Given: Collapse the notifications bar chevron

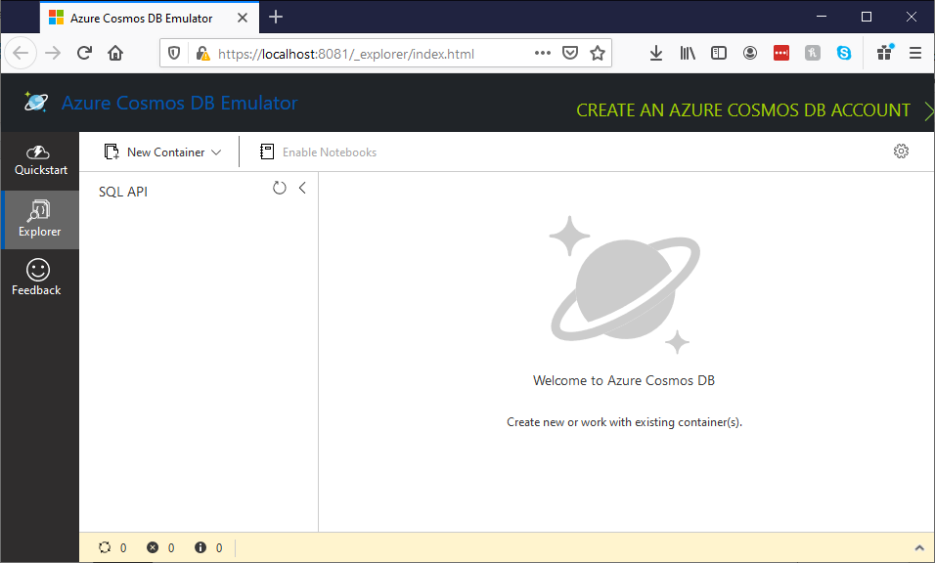Looking at the screenshot, I should coord(918,547).
